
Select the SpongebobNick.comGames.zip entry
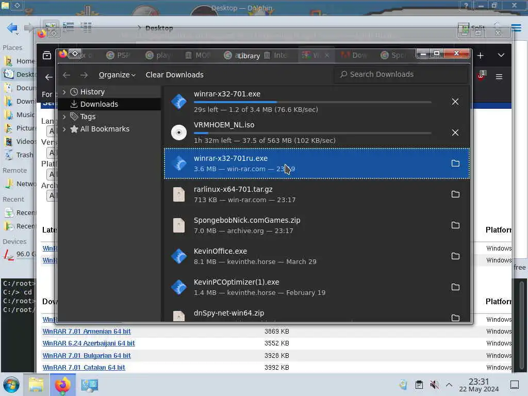click(317, 225)
